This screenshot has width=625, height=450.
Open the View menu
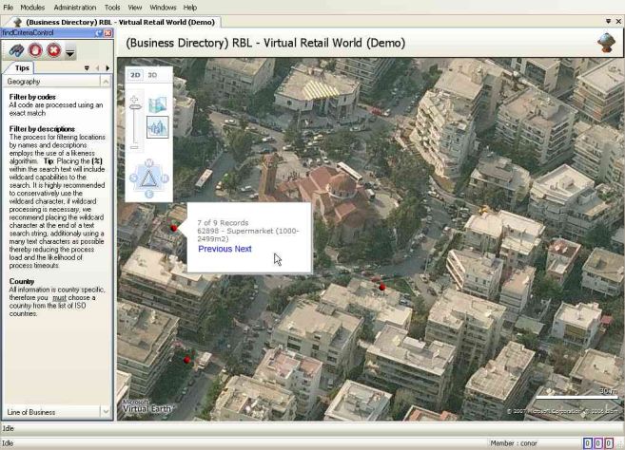(x=135, y=8)
